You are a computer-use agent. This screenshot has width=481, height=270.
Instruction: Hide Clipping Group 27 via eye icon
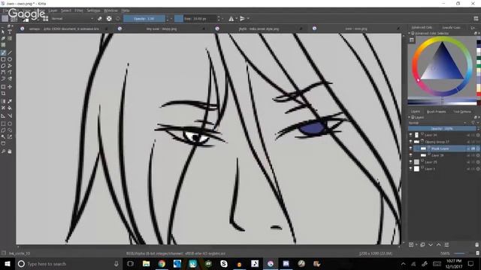point(410,142)
